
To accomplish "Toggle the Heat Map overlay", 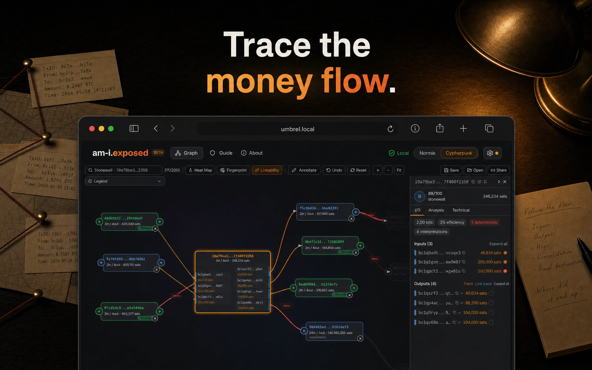I will pyautogui.click(x=200, y=170).
